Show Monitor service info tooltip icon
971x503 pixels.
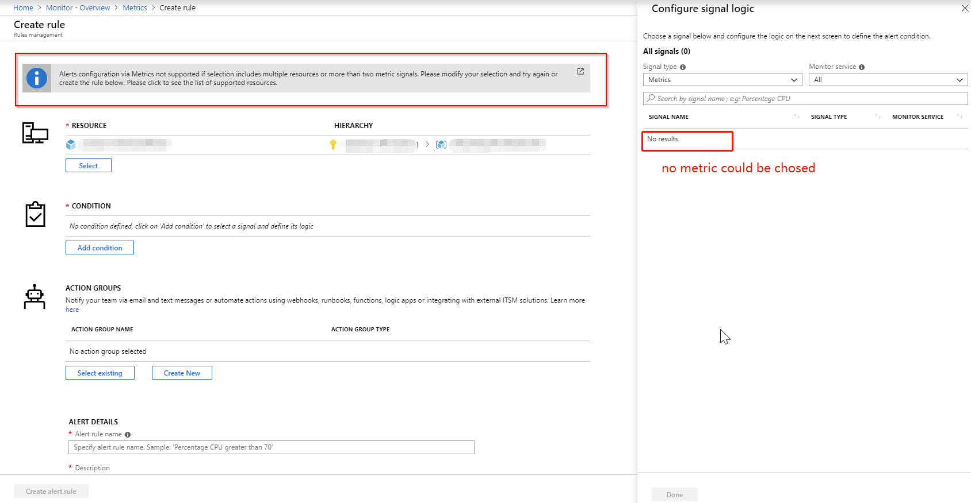[862, 67]
